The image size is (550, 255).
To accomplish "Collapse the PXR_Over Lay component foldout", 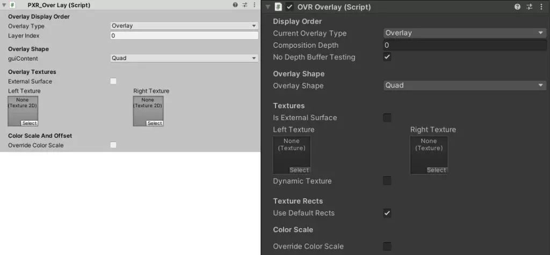I will coord(4,5).
